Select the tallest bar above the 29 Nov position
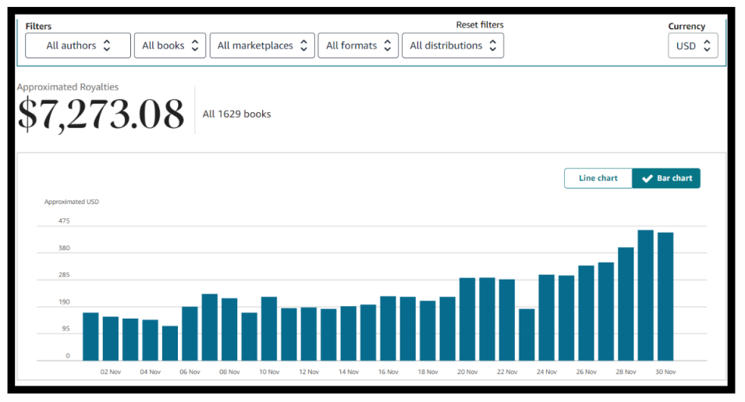This screenshot has width=745, height=402. pos(646,295)
